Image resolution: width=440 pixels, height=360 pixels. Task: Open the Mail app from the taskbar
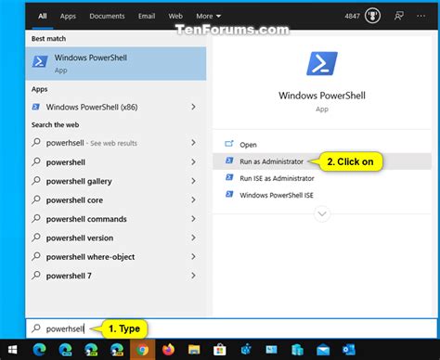point(323,351)
